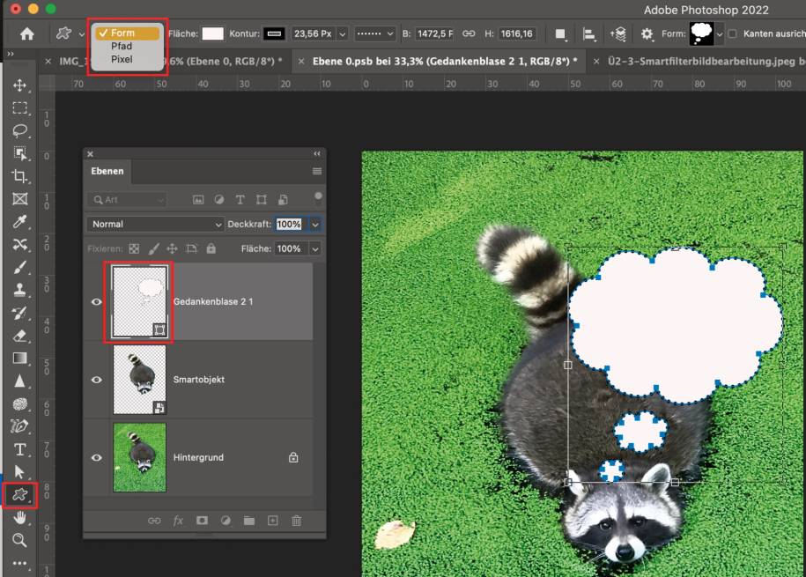The height and width of the screenshot is (577, 806).
Task: Select the Zoom tool
Action: [x=19, y=540]
